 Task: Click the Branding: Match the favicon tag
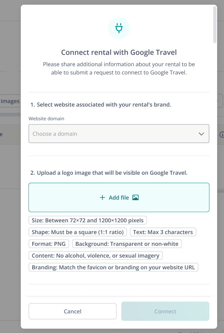point(113,267)
